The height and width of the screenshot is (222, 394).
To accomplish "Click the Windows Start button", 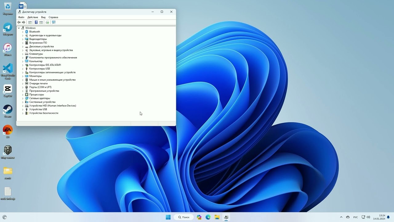I will tap(168, 217).
